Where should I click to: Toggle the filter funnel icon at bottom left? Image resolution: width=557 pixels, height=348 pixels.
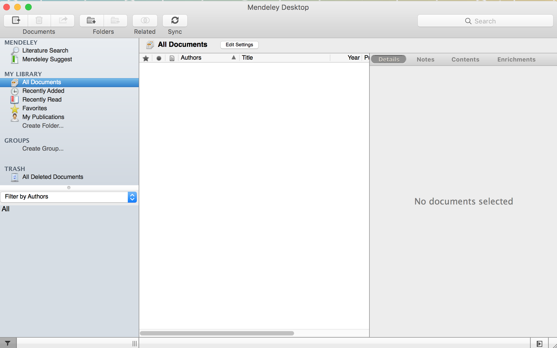coord(8,343)
